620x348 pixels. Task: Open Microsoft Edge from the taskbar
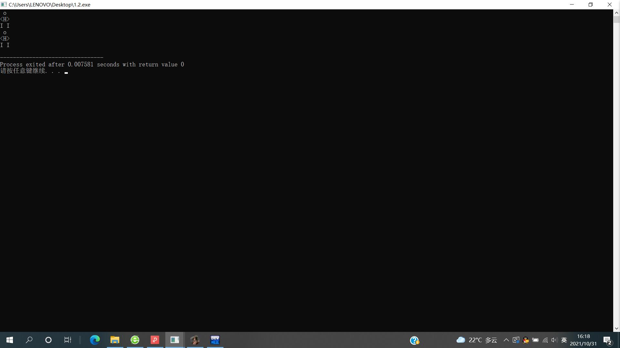95,340
